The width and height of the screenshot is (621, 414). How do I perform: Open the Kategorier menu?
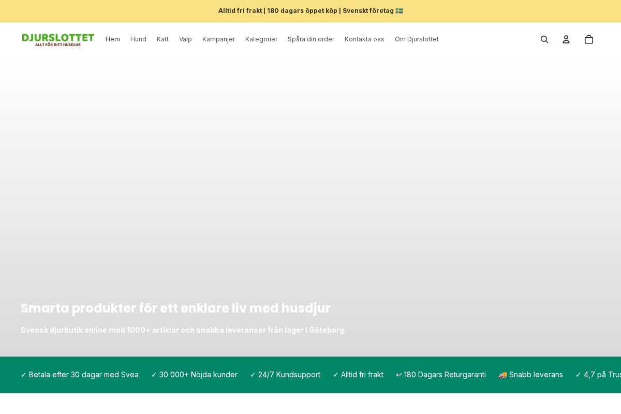coord(261,39)
